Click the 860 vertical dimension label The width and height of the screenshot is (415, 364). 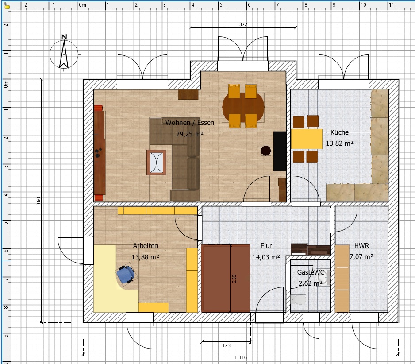38,201
